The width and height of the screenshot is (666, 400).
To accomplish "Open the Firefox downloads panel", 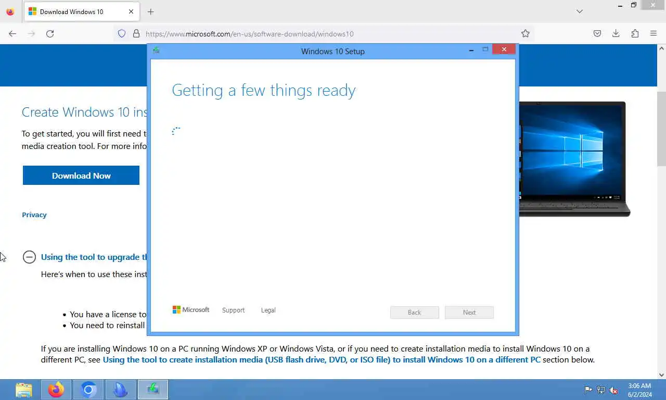I will point(616,33).
